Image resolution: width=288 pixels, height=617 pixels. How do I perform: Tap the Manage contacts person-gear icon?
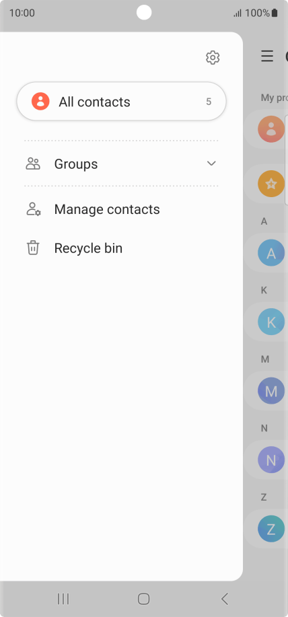34,209
